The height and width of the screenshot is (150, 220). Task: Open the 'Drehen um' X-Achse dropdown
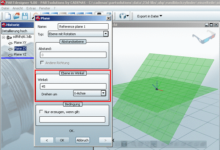103,93
